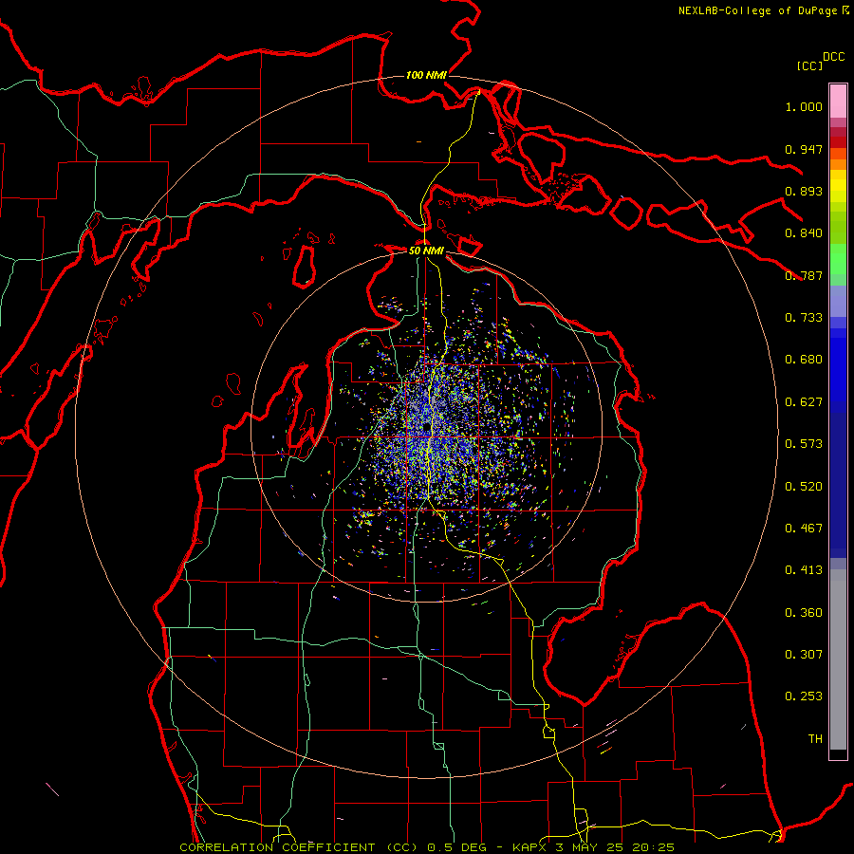Viewport: 854px width, 854px height.
Task: Click the [CC] units label
Action: 809,65
